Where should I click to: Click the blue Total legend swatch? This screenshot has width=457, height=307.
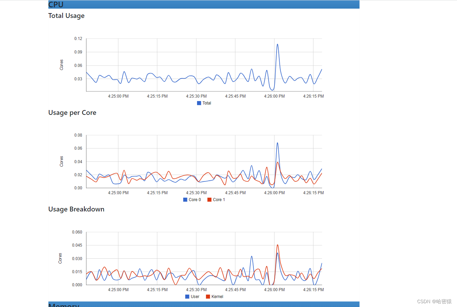click(x=199, y=103)
